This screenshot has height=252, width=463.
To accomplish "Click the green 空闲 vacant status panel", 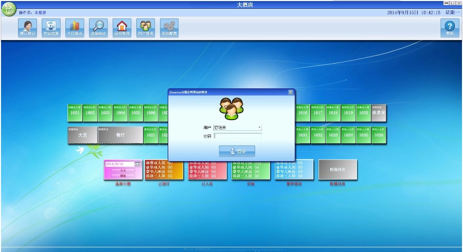I will tap(251, 170).
